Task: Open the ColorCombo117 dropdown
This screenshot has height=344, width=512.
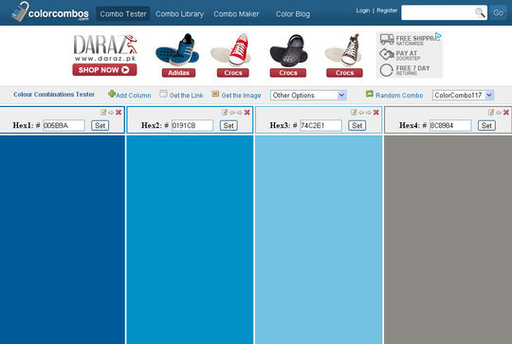Action: pos(463,96)
